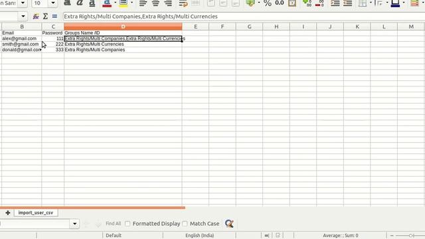Select row 3 Extra Rights/Multi Currencies cell
This screenshot has width=425, height=239.
pos(123,44)
